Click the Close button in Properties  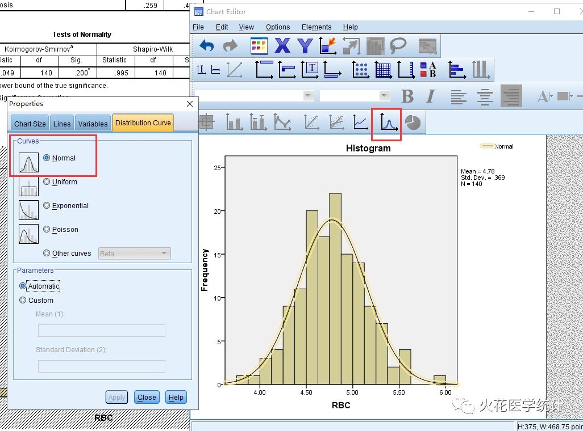click(x=147, y=397)
